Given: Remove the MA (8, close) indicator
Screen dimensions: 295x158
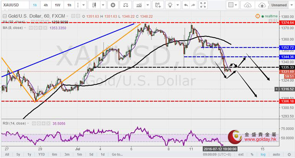Looking at the screenshot, I should [45, 28].
